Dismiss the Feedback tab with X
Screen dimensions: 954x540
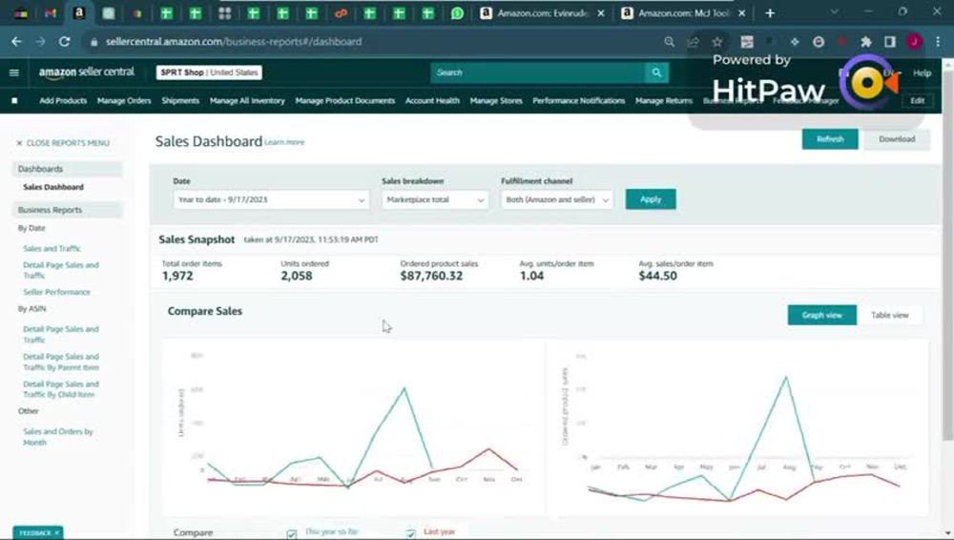(x=56, y=532)
